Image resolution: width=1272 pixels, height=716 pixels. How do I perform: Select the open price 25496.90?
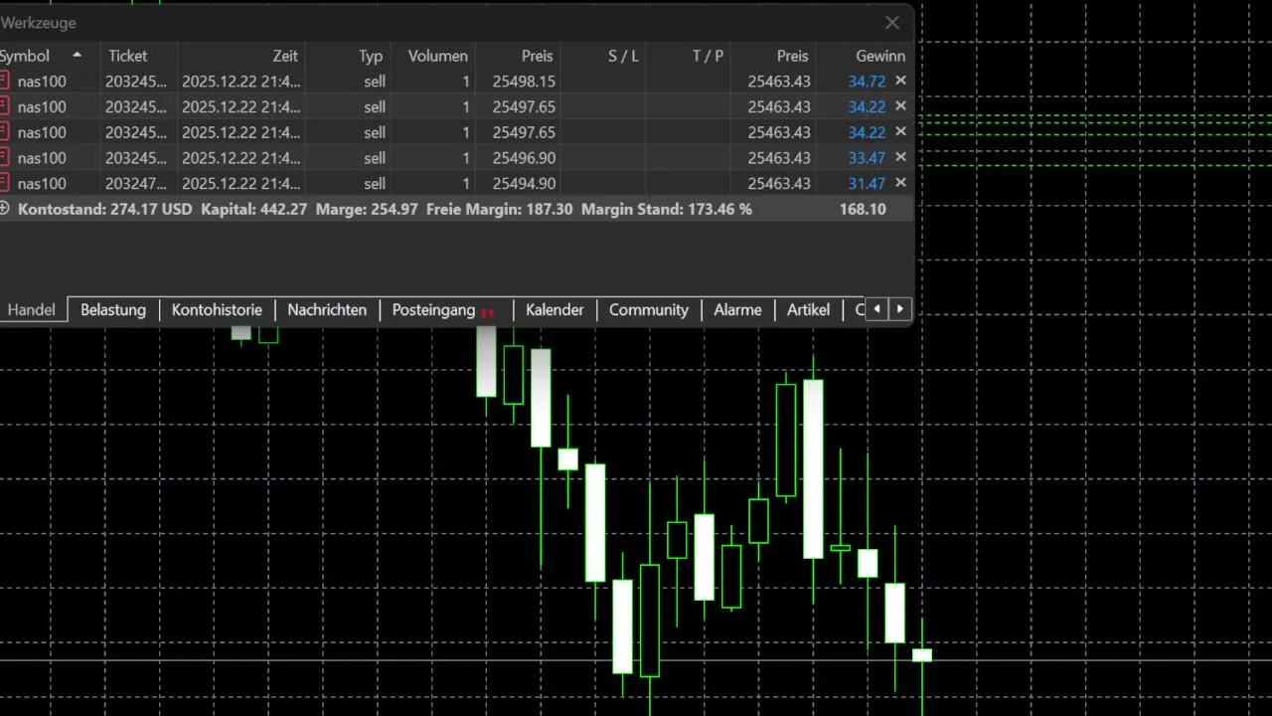(x=524, y=158)
